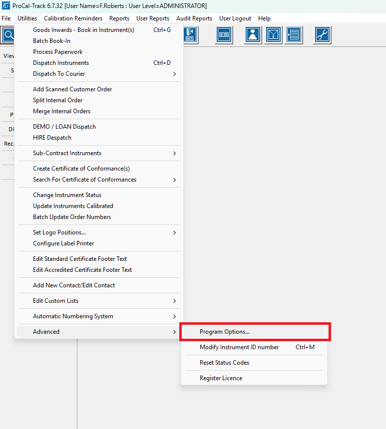Choose Add New Contact/Edit Contact
This screenshot has width=386, height=429.
[x=99, y=285]
